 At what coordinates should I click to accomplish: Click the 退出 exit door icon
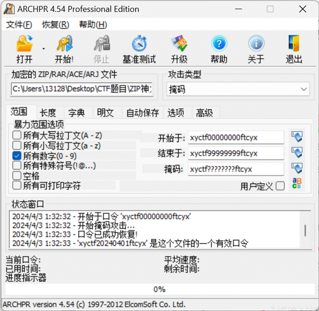click(x=294, y=43)
